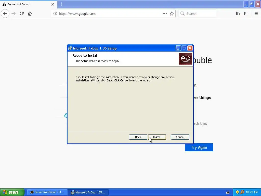This screenshot has width=261, height=196.
Task: Click security shield tray icon
Action: click(237, 192)
